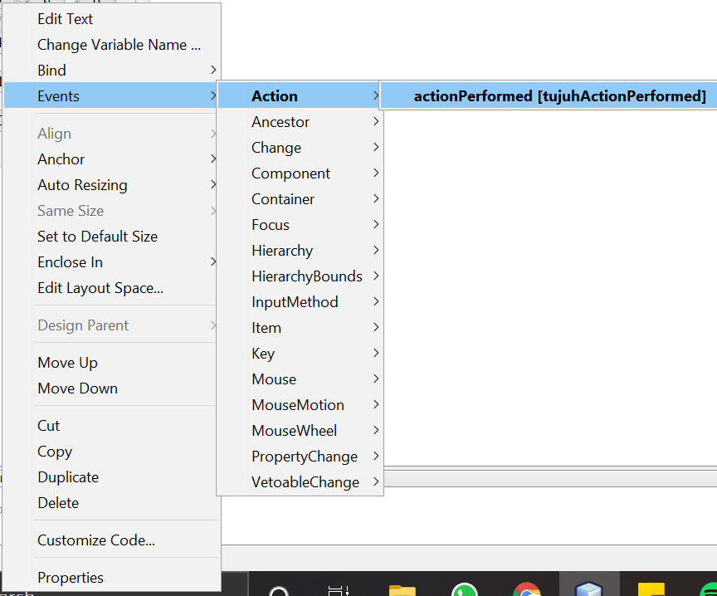717x596 pixels.
Task: Click Set to Default Size
Action: [97, 236]
